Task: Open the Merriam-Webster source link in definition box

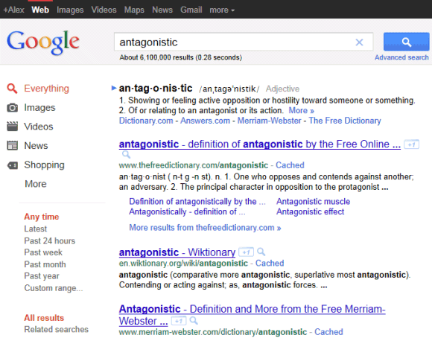Action: tap(269, 121)
